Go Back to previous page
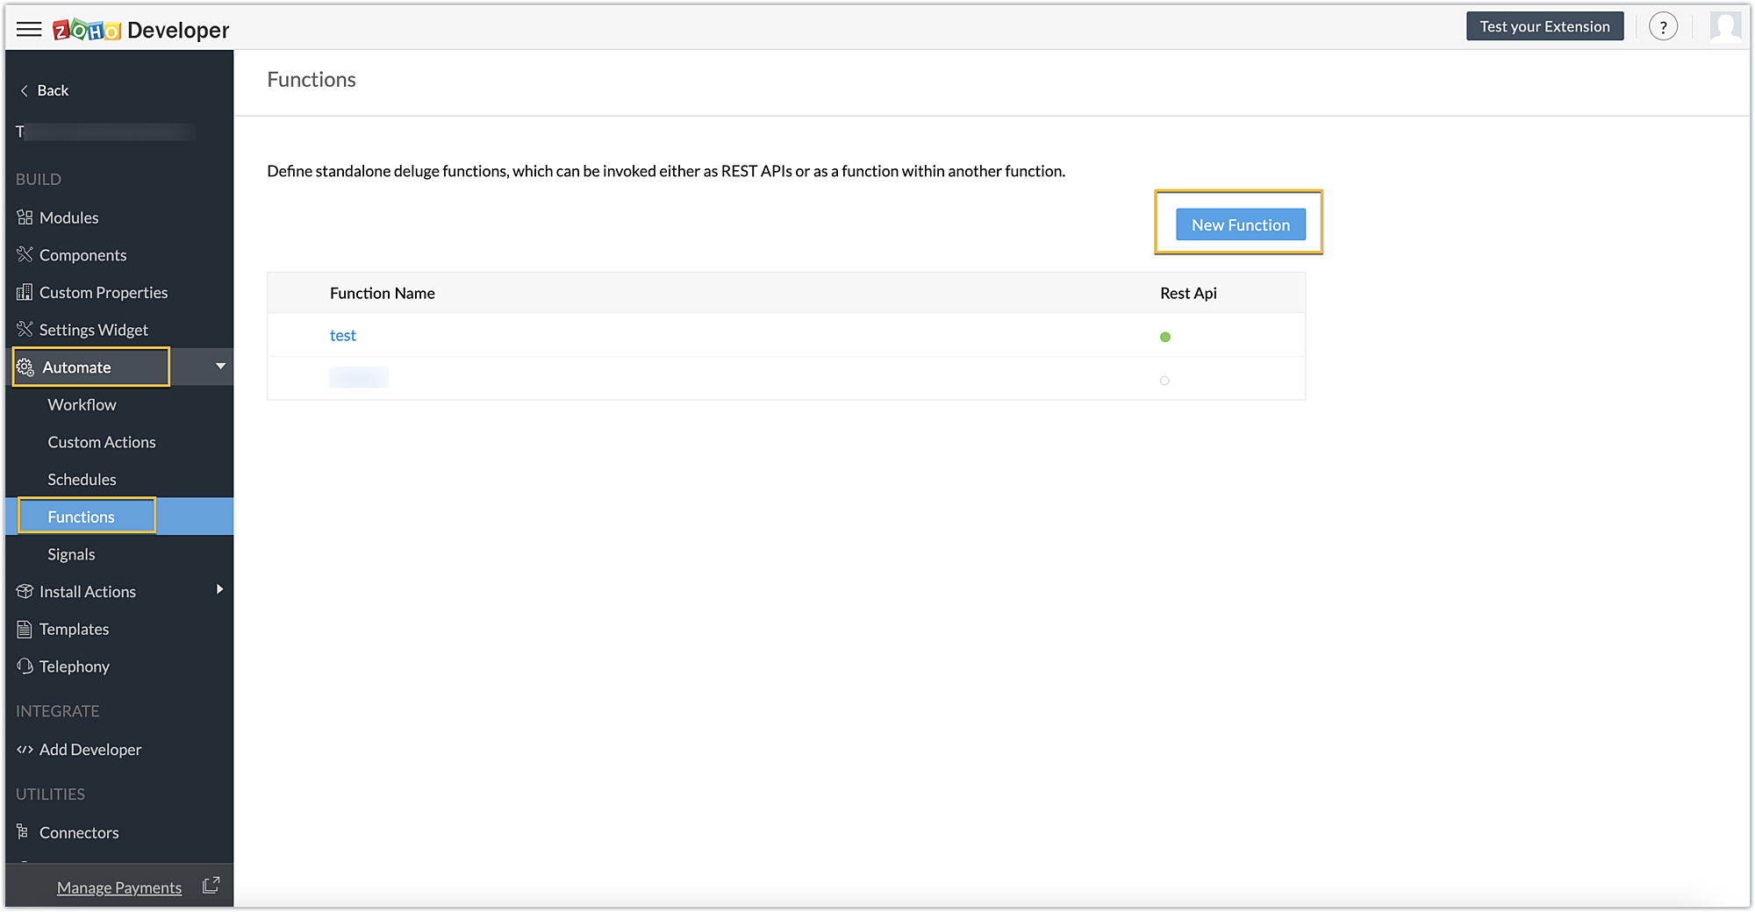 (53, 90)
